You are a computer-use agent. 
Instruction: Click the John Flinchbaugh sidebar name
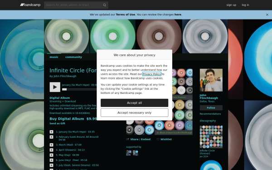tap(209, 97)
